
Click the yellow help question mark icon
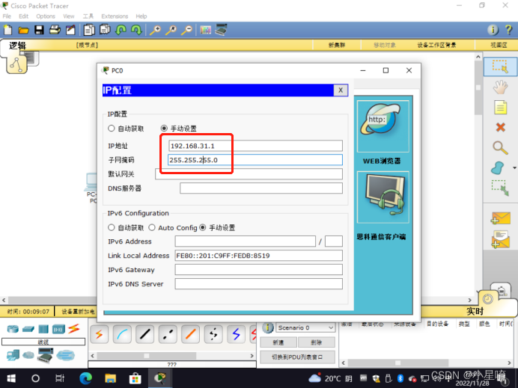509,30
